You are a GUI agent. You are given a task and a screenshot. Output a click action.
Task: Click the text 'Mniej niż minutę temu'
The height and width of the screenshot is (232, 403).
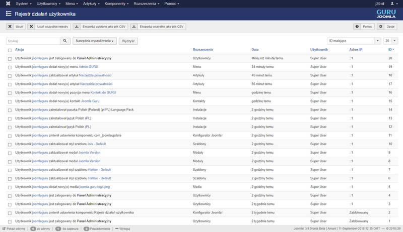267,58
